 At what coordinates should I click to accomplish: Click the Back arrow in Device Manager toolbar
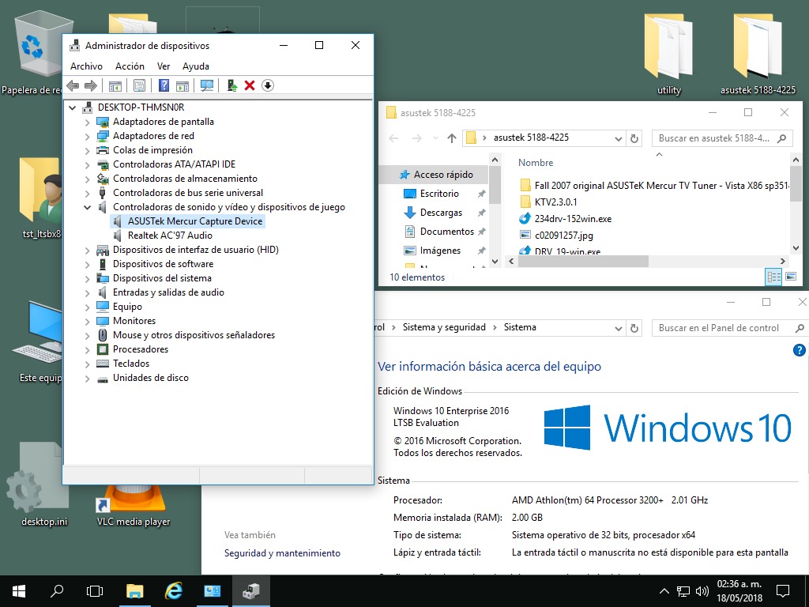(x=73, y=85)
